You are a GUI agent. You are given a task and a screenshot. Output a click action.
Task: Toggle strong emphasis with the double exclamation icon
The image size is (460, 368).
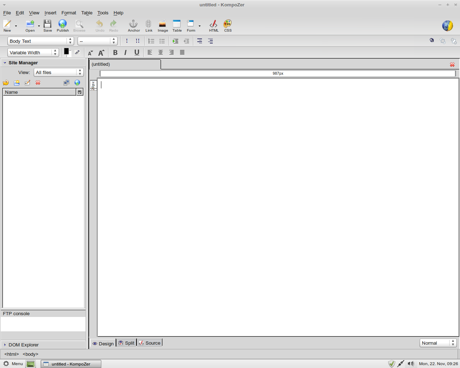[x=138, y=41]
